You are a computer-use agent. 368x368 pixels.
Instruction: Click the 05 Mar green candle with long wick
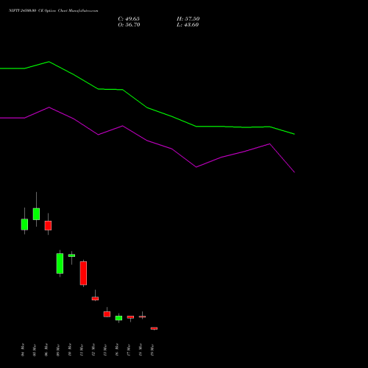point(36,214)
